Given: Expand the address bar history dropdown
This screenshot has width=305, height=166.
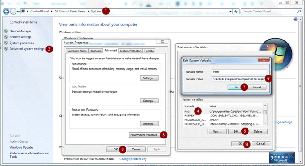Looking at the screenshot, I should 230,12.
